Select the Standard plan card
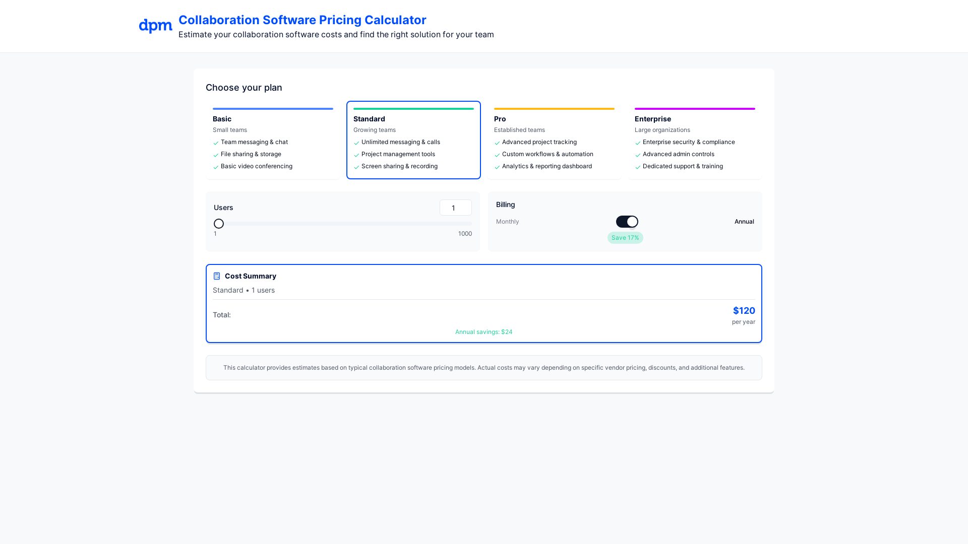This screenshot has width=968, height=544. (x=413, y=140)
